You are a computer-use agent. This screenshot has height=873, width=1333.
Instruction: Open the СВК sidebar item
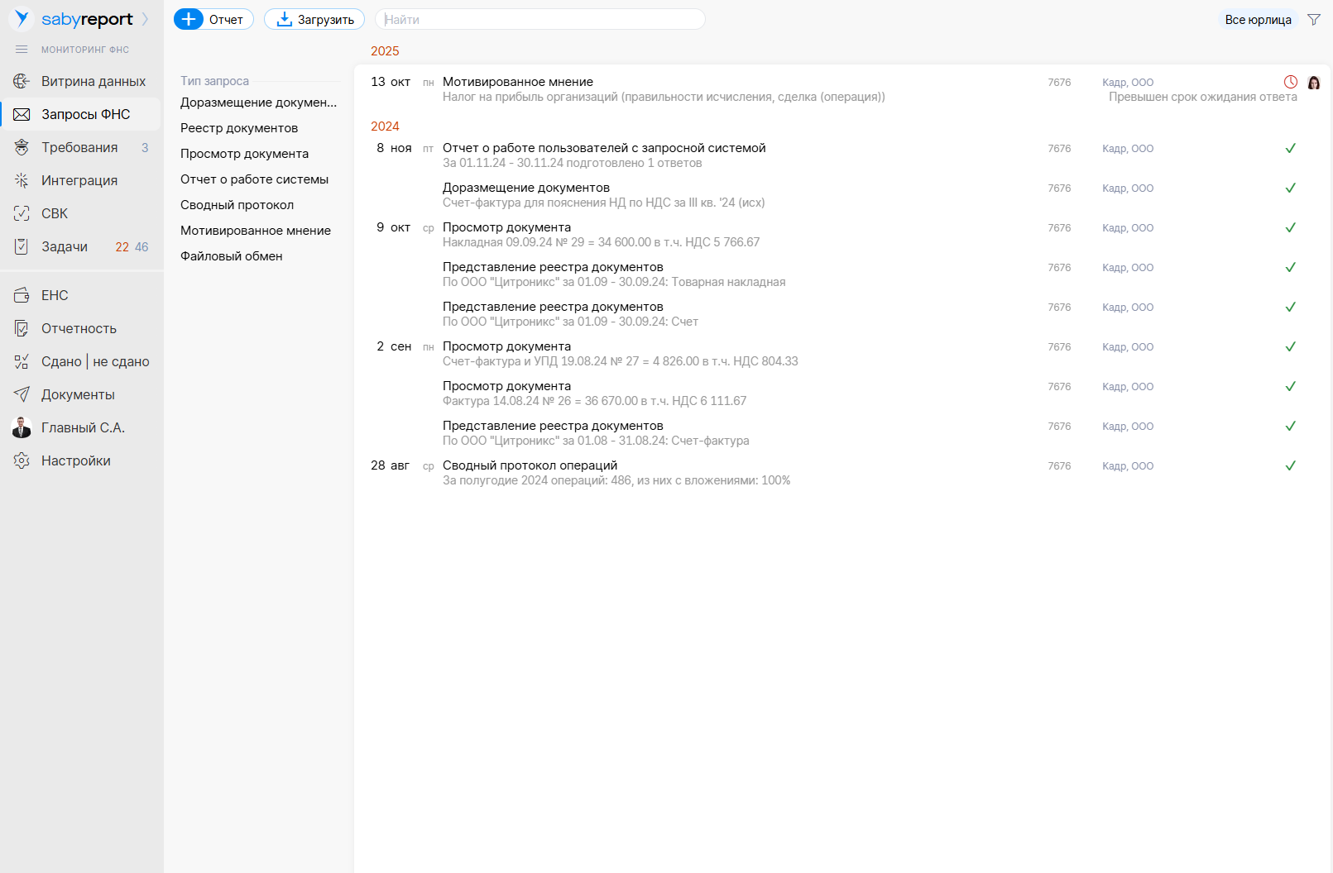[55, 213]
